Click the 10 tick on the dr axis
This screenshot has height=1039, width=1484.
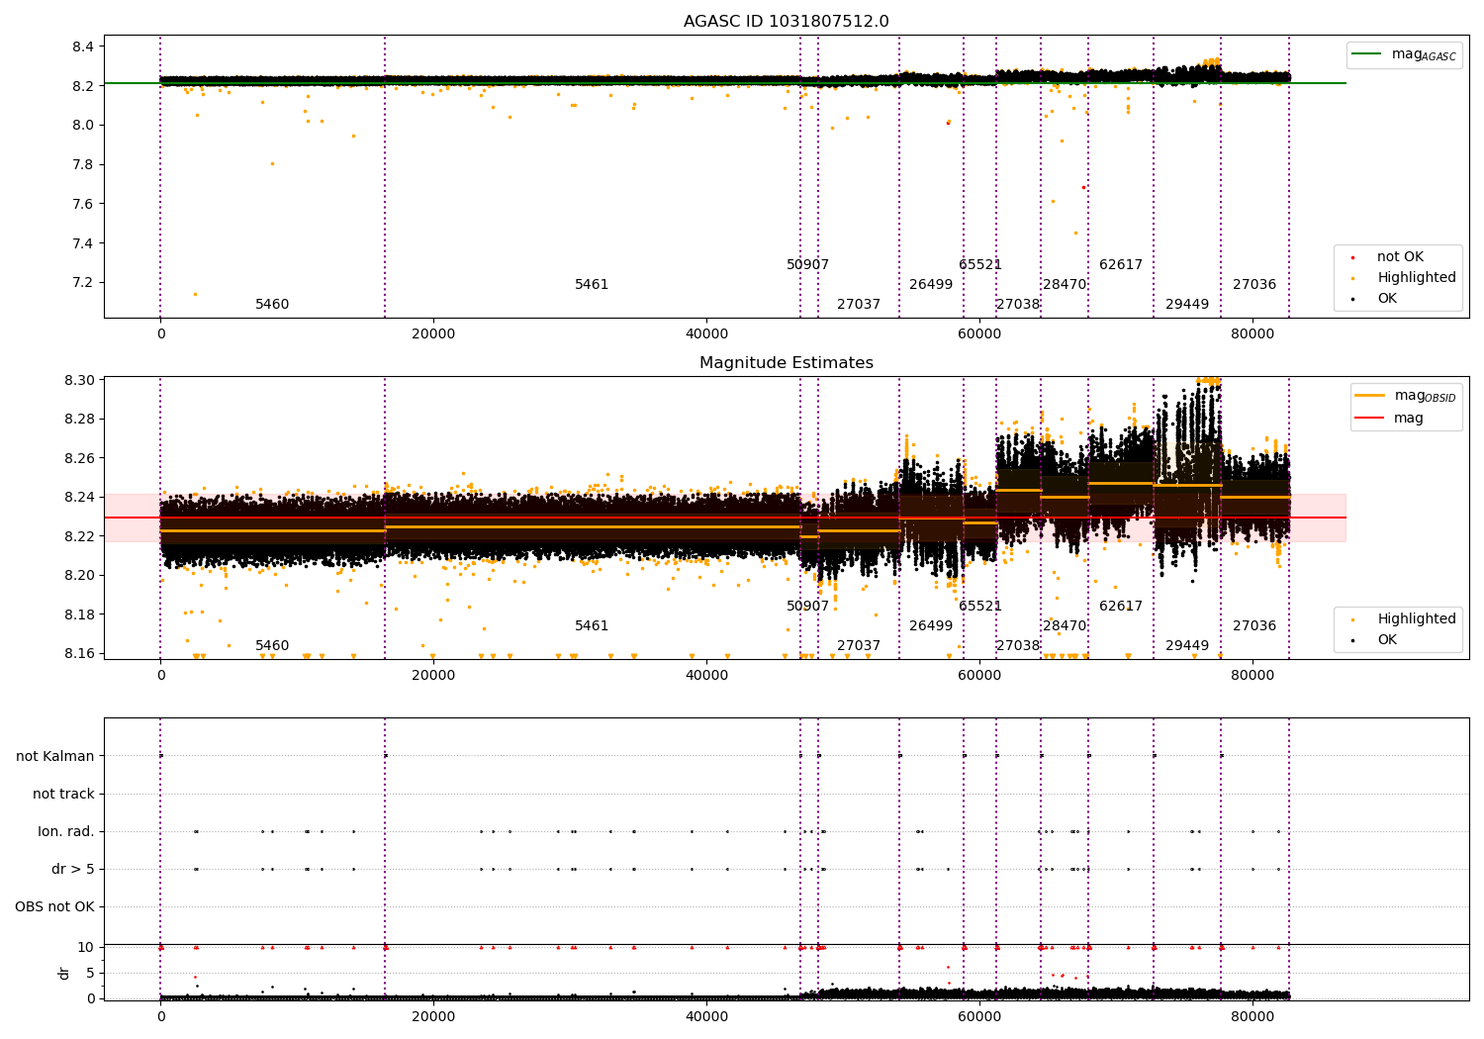86,947
